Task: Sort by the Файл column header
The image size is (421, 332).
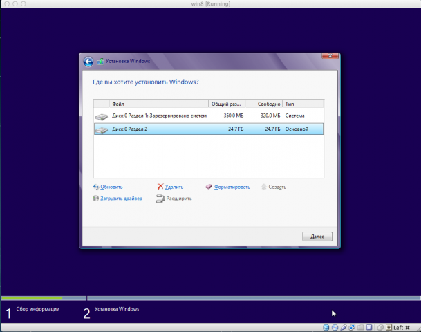Action: tap(159, 104)
